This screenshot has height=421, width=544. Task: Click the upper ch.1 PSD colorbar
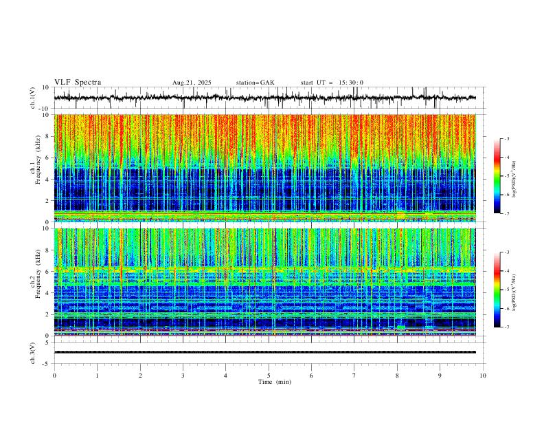[497, 176]
